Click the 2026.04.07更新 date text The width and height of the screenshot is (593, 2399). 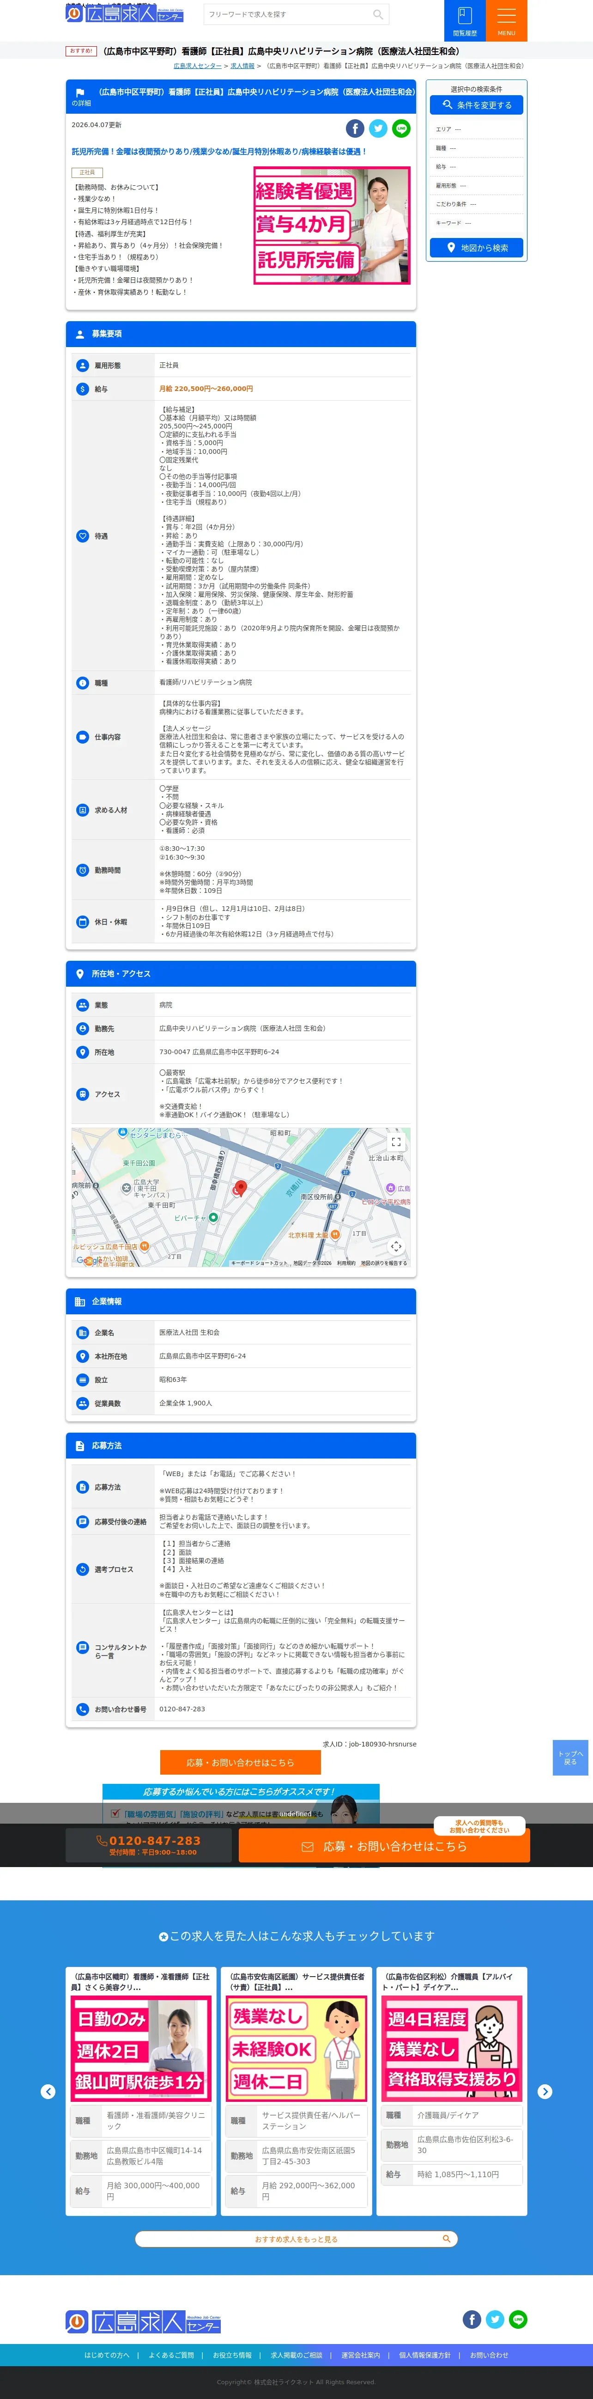(x=96, y=125)
